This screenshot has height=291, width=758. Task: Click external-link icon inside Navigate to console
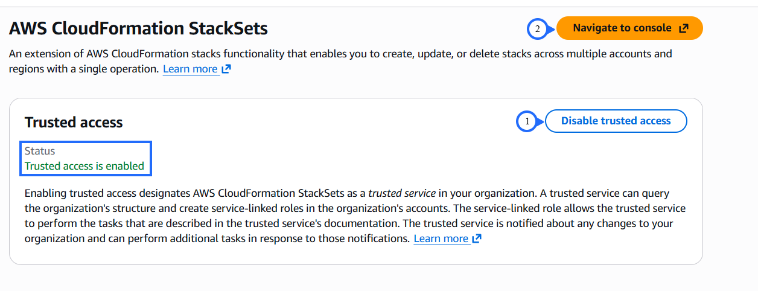pos(683,28)
